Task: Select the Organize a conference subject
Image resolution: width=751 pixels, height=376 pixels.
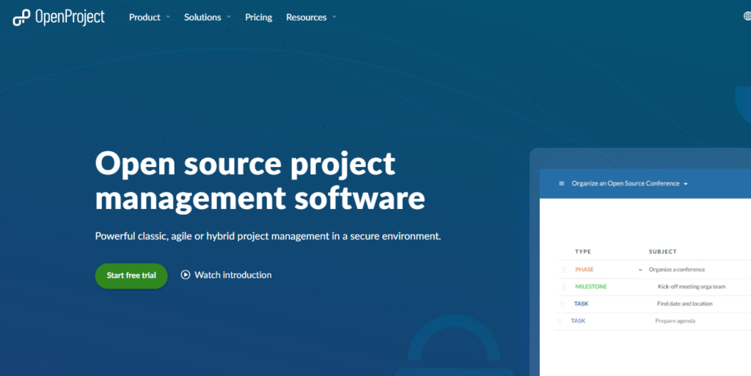Action: (x=677, y=269)
